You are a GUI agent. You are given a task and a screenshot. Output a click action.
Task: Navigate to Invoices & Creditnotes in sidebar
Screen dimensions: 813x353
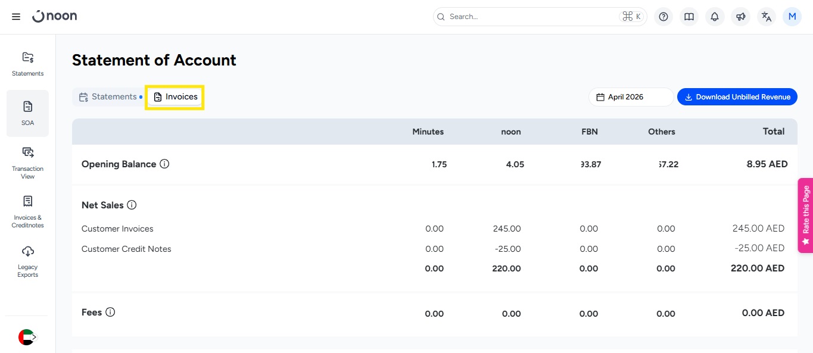click(x=27, y=211)
